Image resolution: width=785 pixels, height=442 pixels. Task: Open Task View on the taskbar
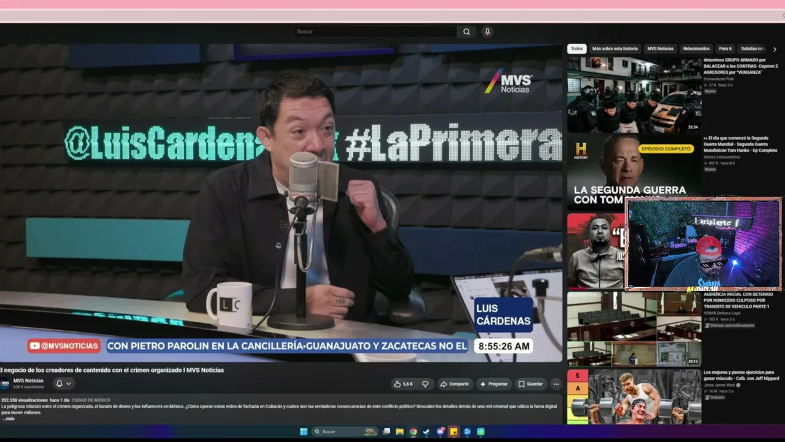coord(386,432)
